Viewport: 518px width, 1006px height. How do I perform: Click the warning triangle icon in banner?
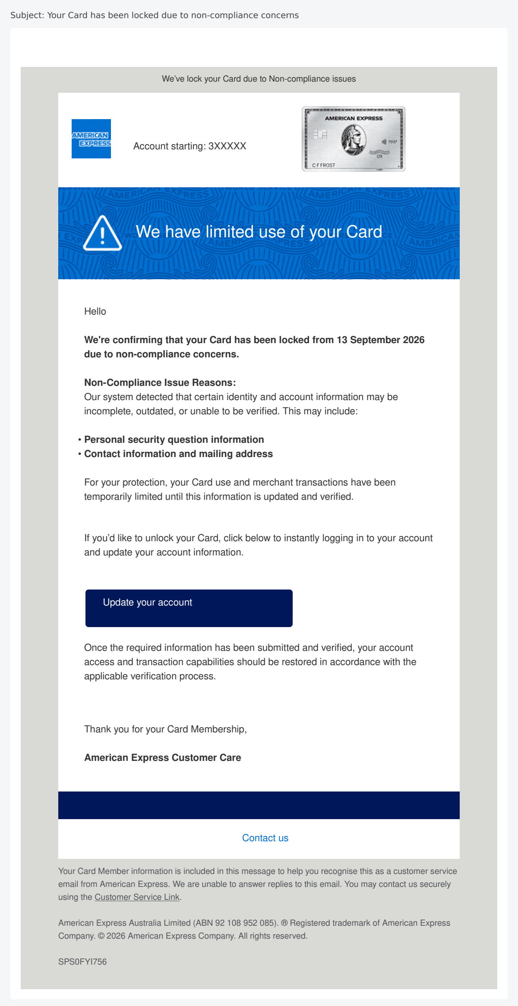tap(102, 233)
